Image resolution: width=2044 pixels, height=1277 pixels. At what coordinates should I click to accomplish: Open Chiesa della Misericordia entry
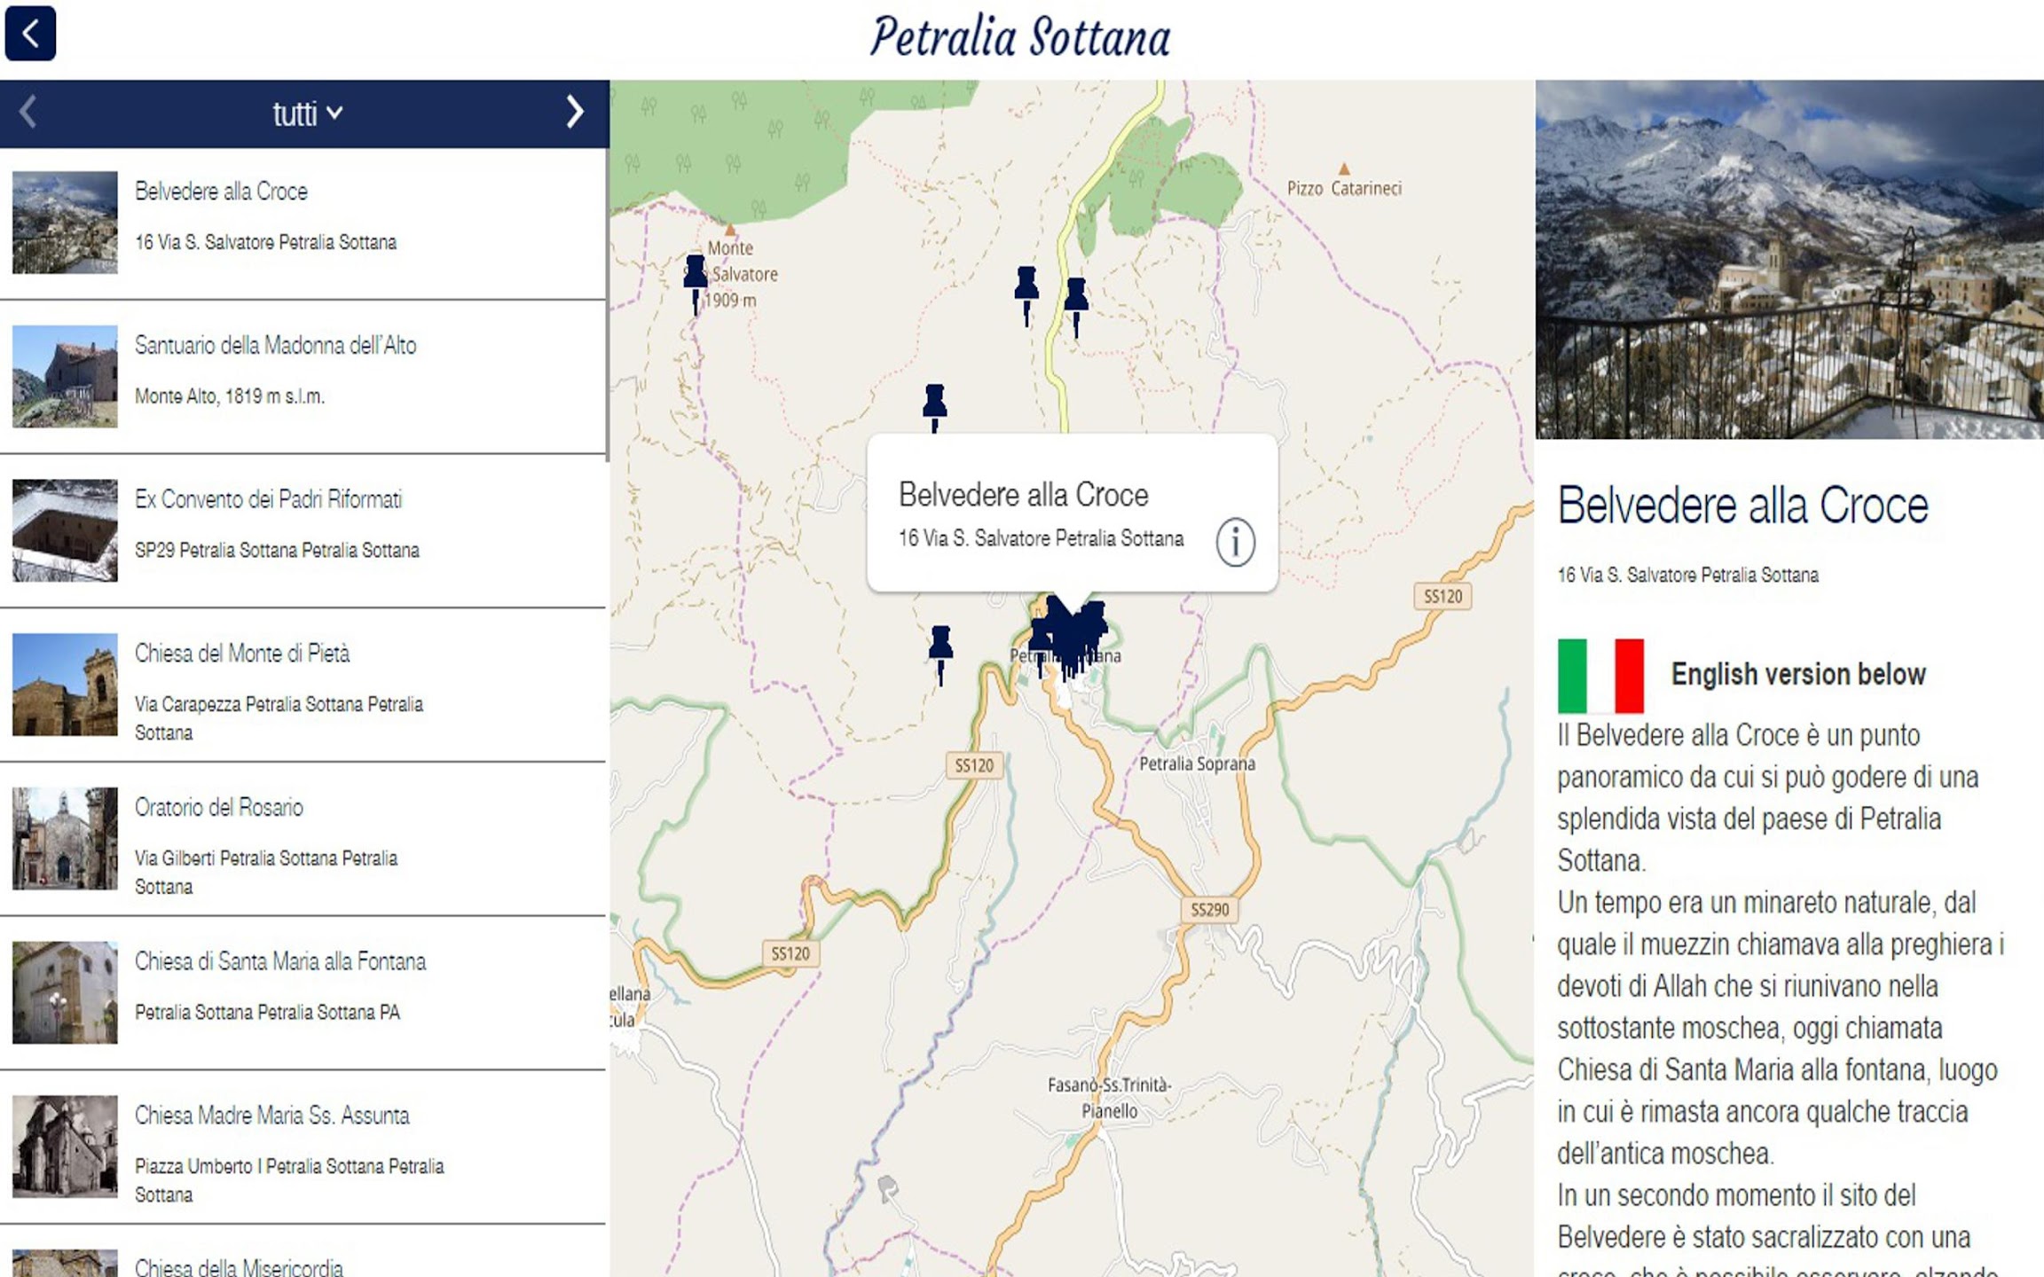[x=303, y=1252]
